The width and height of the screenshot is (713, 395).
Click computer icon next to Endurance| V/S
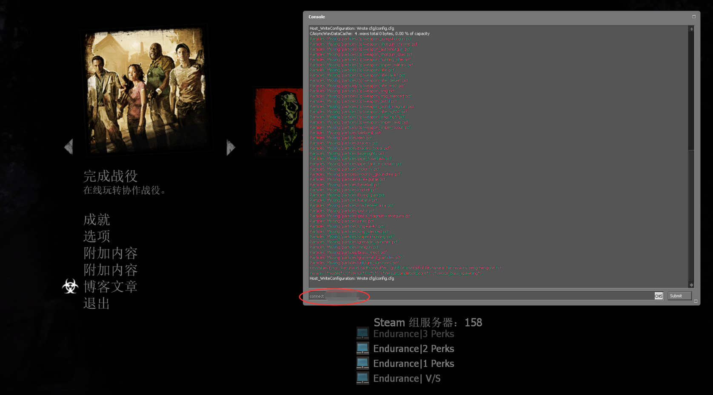coord(362,378)
